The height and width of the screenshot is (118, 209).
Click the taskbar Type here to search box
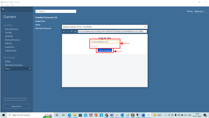[x=30, y=115]
